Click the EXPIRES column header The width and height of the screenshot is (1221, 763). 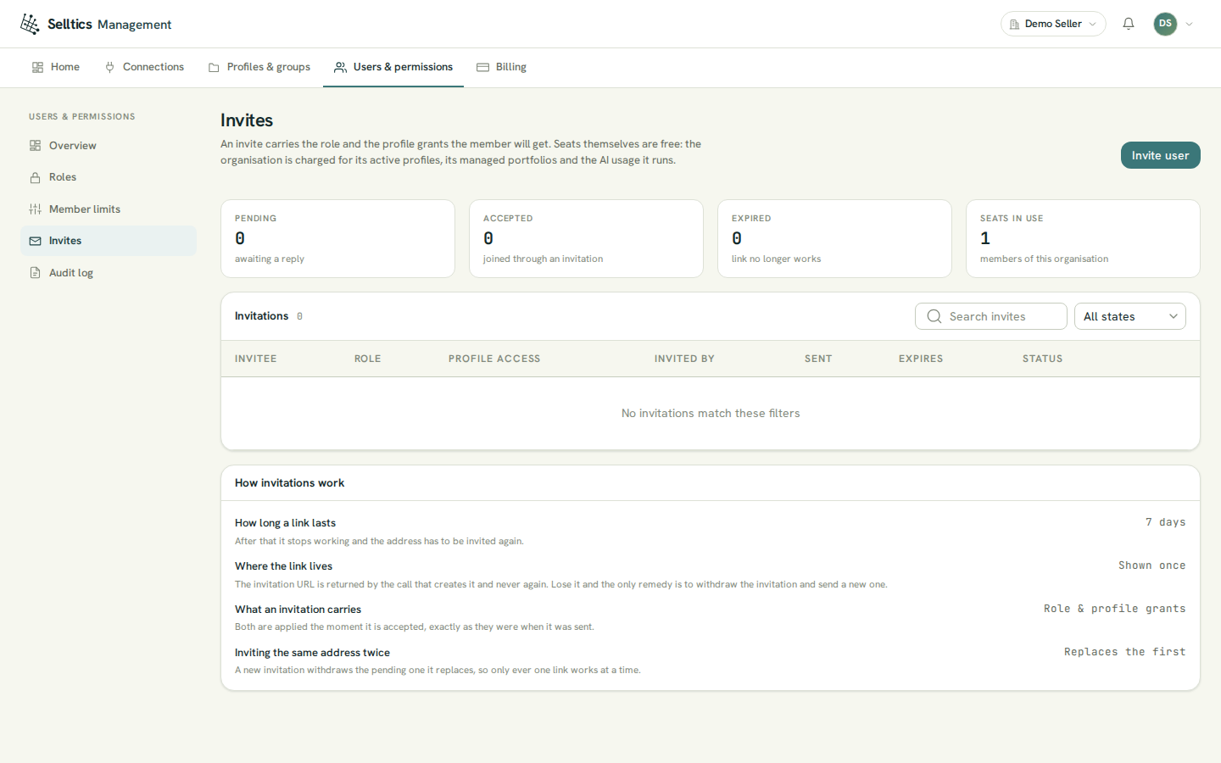[921, 359]
